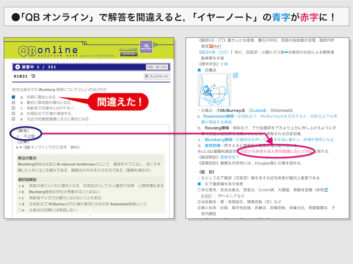Image resolution: width=353 pixels, height=264 pixels.
Task: Click the blue term Blumberg徴候
Action: tap(218, 140)
